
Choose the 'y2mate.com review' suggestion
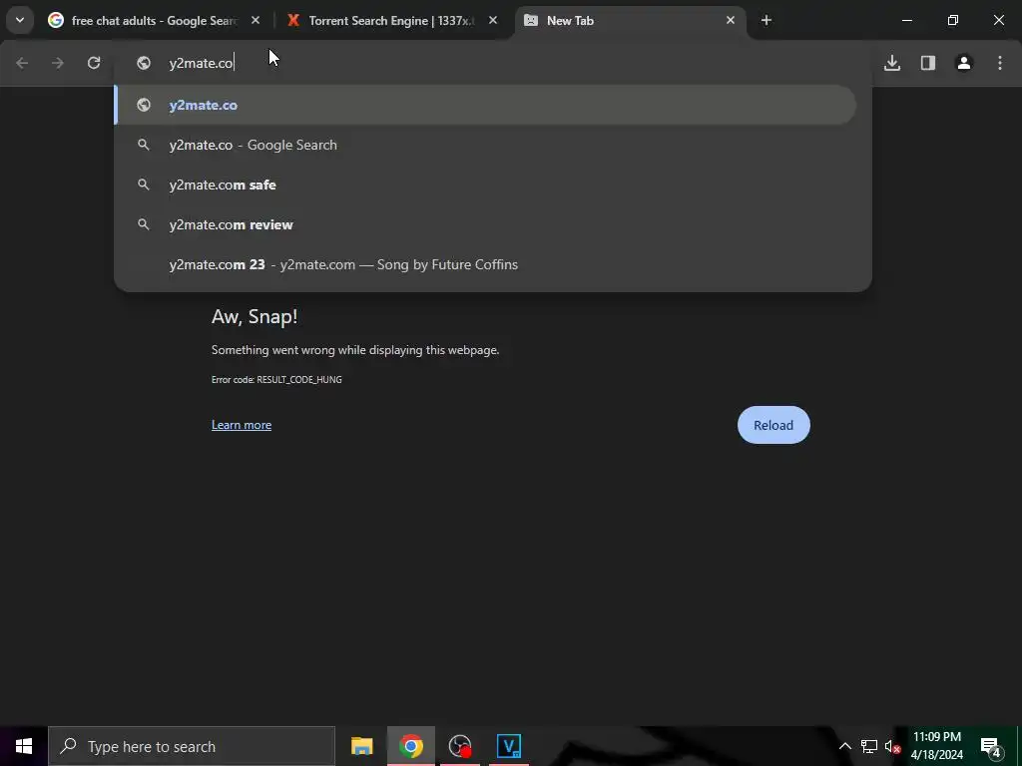click(x=485, y=224)
